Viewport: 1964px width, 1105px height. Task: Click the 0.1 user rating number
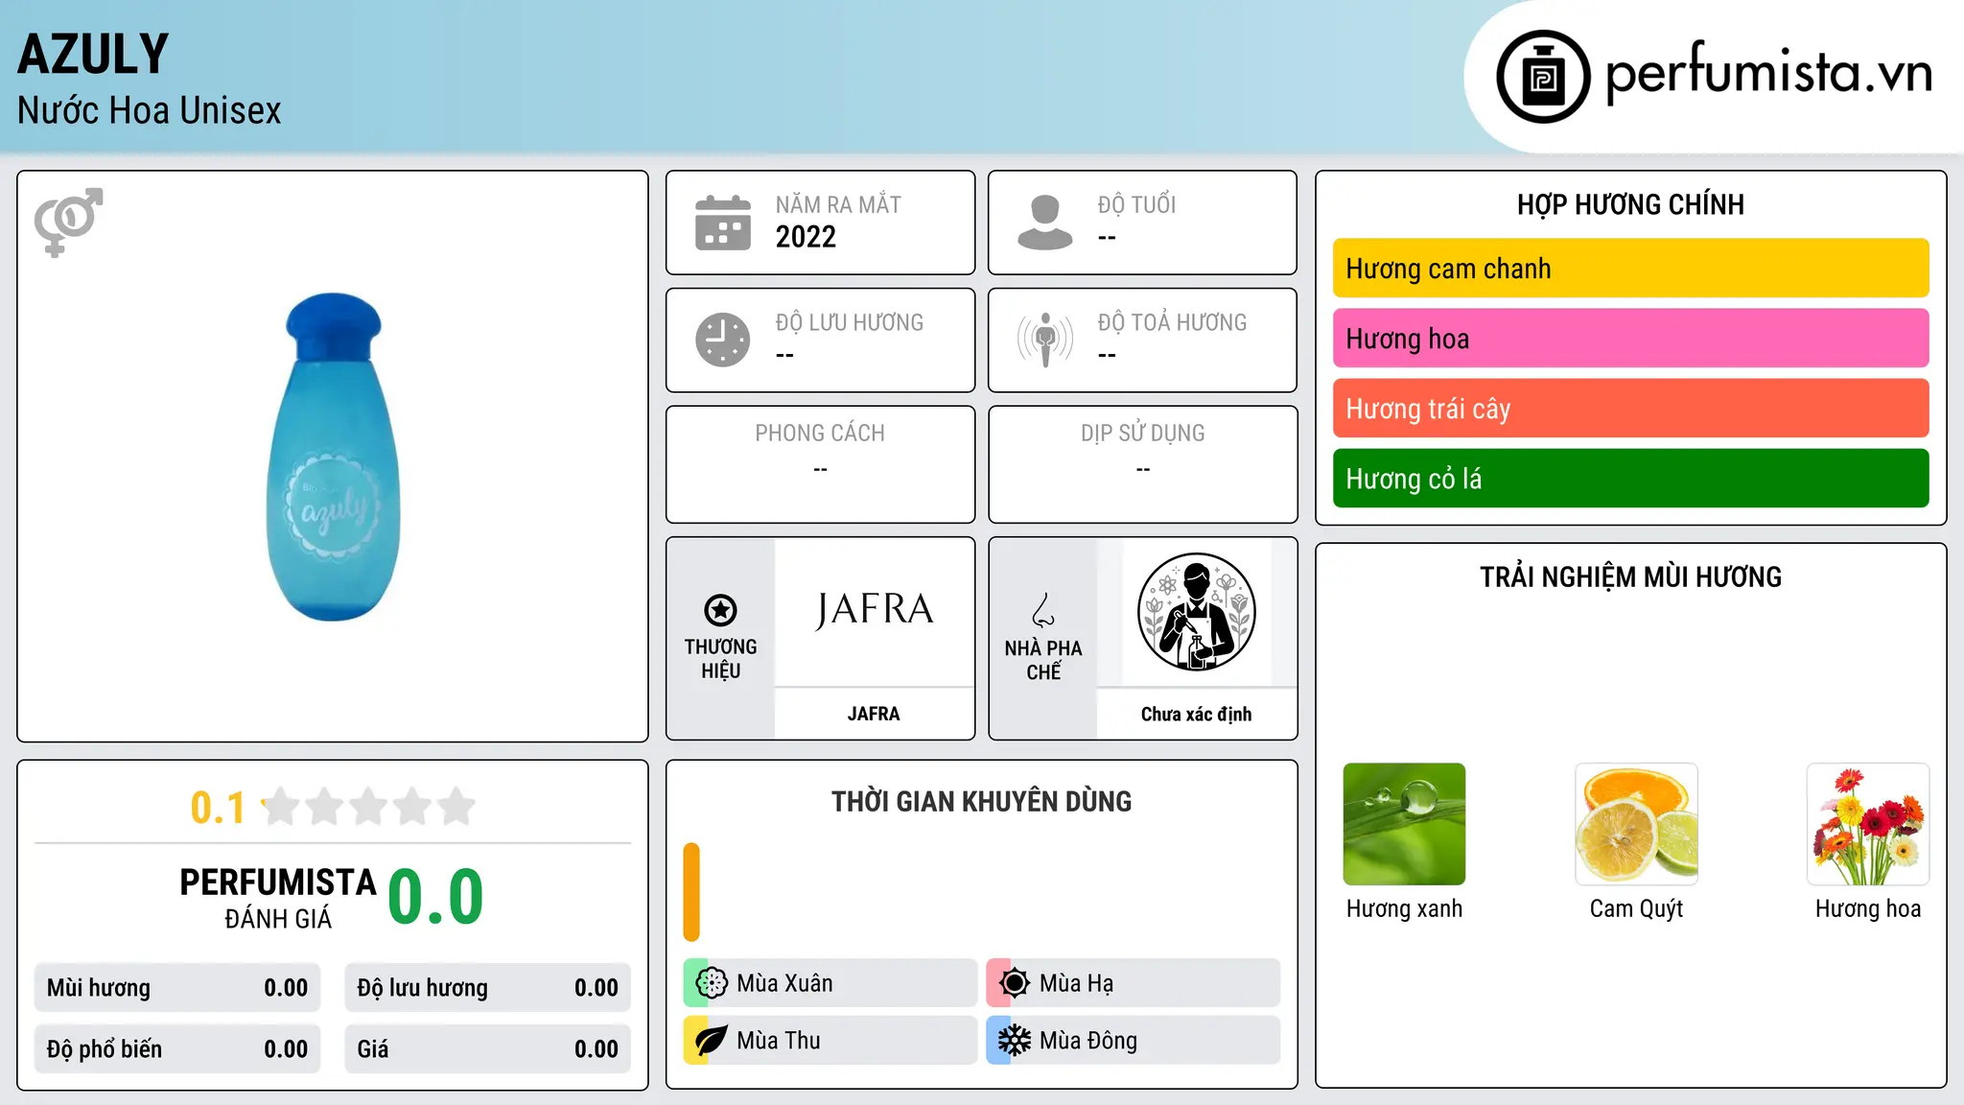click(x=218, y=808)
